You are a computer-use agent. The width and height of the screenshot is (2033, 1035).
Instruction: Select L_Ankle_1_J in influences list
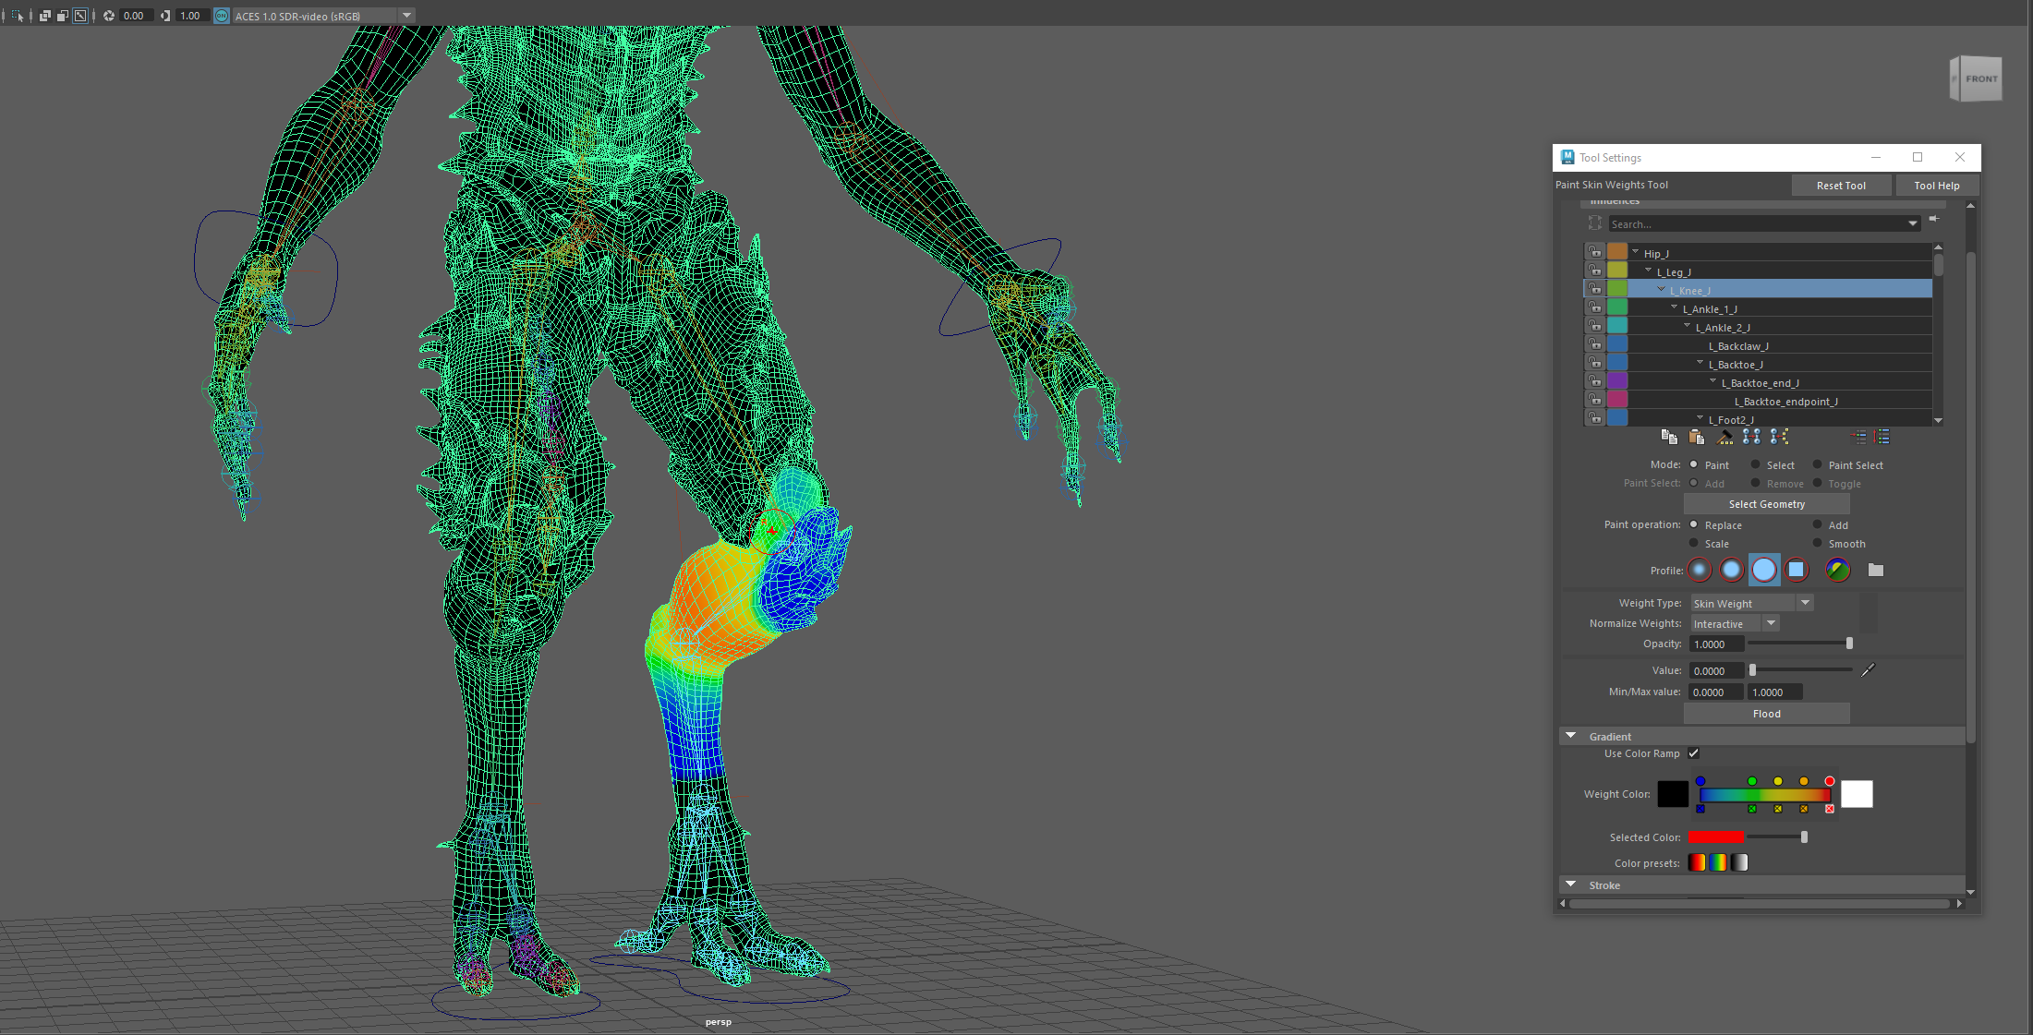1709,309
